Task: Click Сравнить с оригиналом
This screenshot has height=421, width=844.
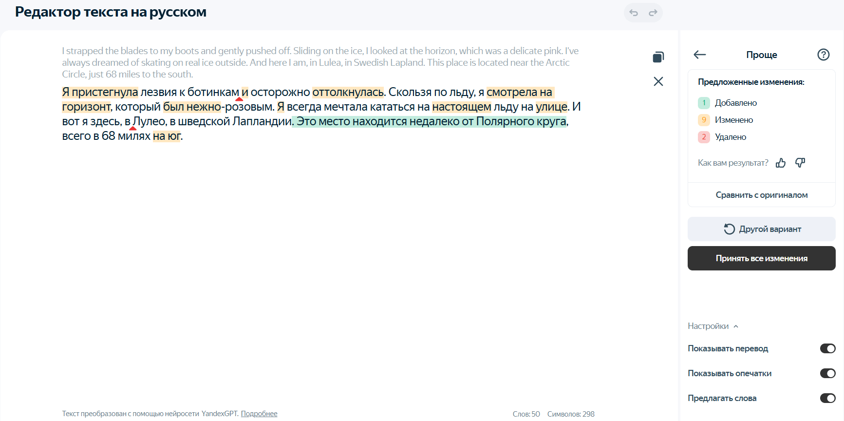Action: pyautogui.click(x=761, y=195)
